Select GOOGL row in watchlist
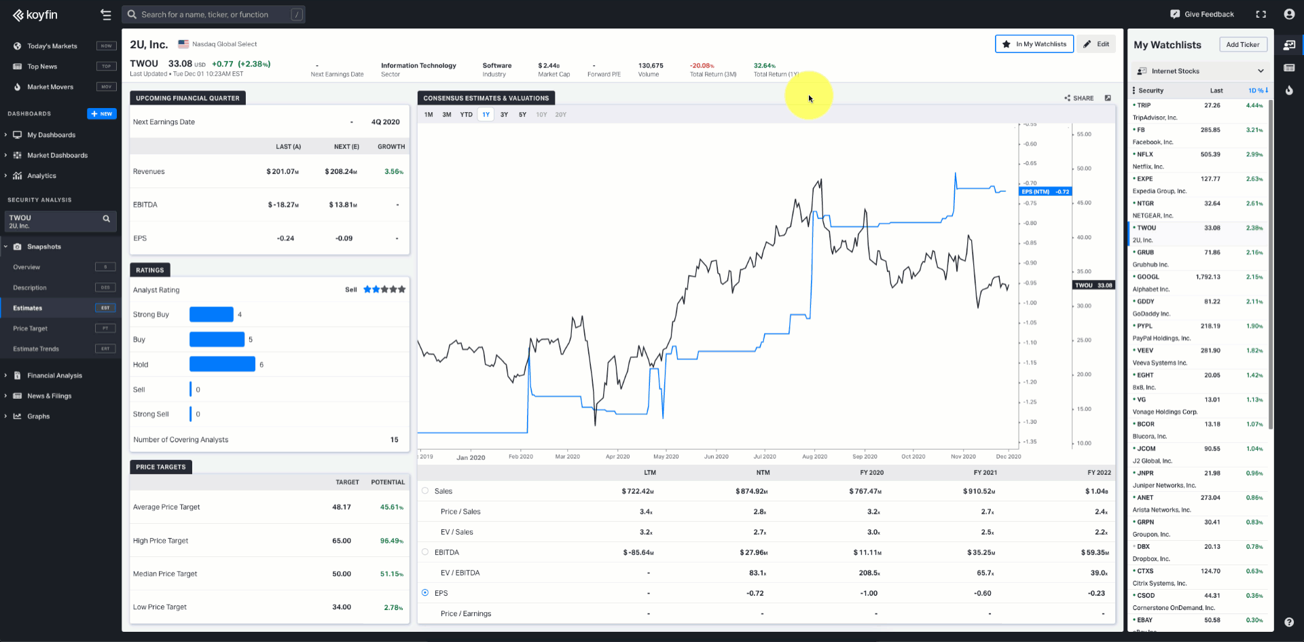 pyautogui.click(x=1198, y=283)
